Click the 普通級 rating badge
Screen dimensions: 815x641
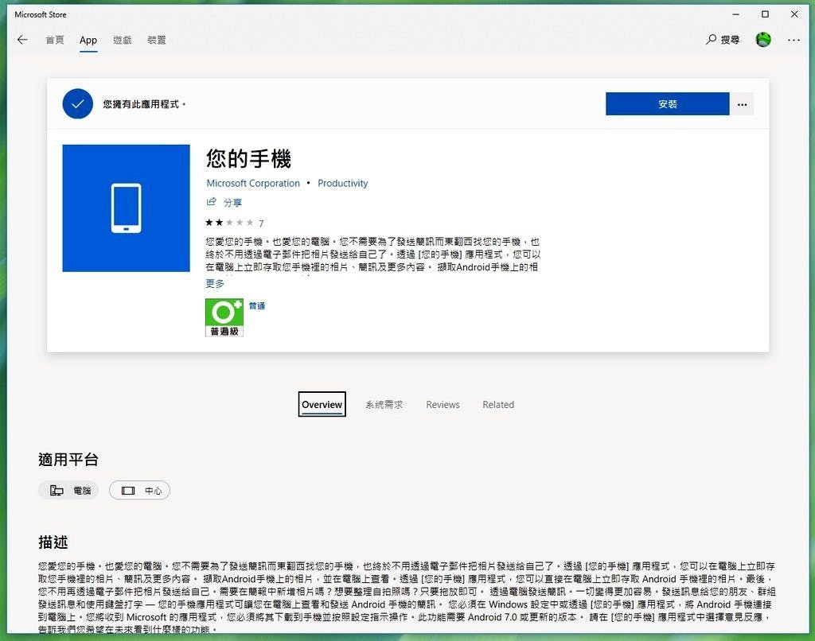point(224,317)
